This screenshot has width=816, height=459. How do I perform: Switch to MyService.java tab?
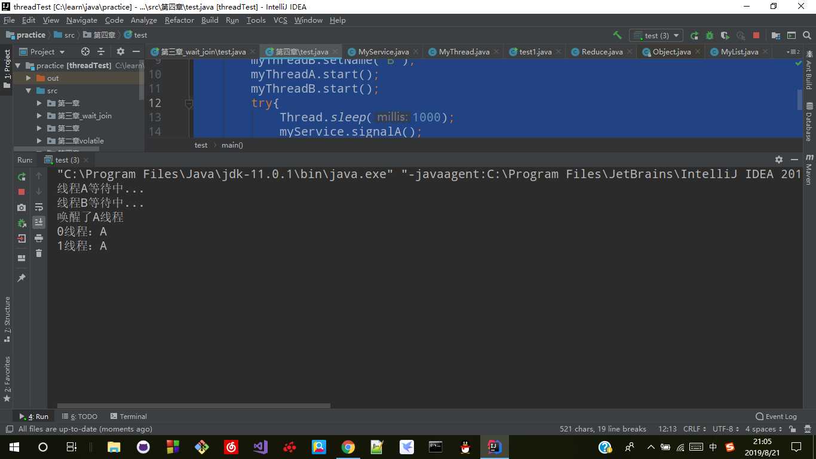pos(384,52)
